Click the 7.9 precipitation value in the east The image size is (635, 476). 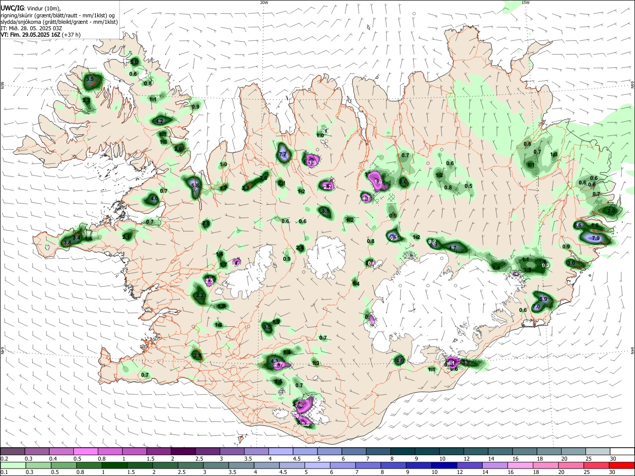click(596, 238)
